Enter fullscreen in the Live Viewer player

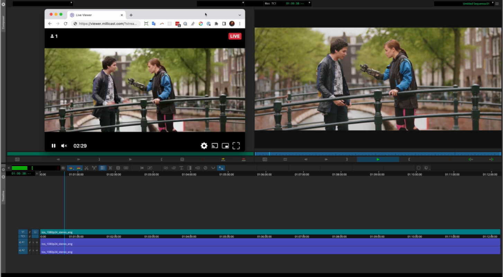pyautogui.click(x=236, y=146)
